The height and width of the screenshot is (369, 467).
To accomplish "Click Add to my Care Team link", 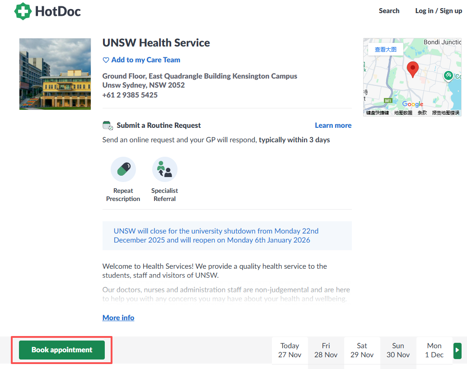I will 145,60.
